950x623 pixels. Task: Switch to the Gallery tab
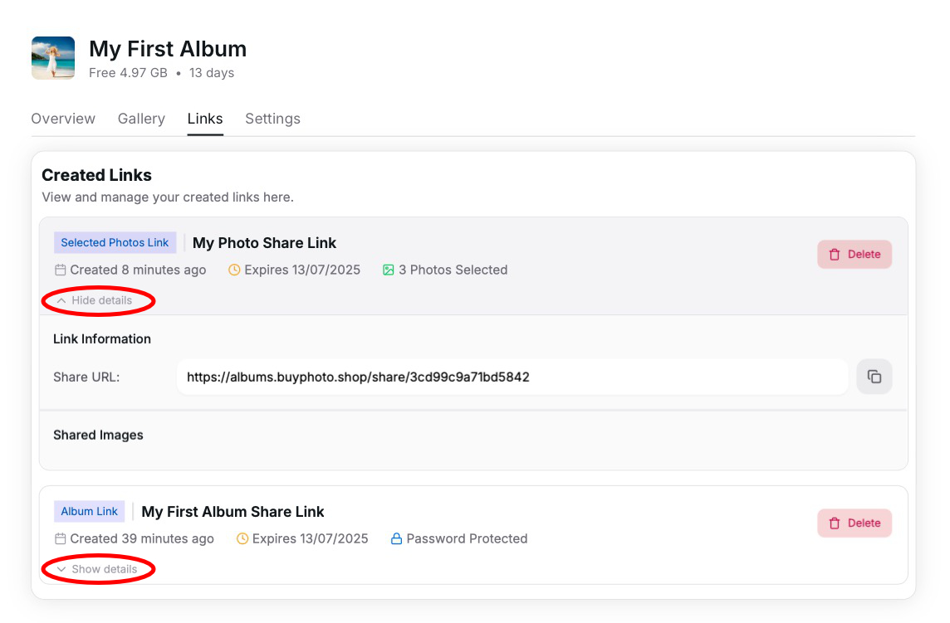pyautogui.click(x=141, y=119)
